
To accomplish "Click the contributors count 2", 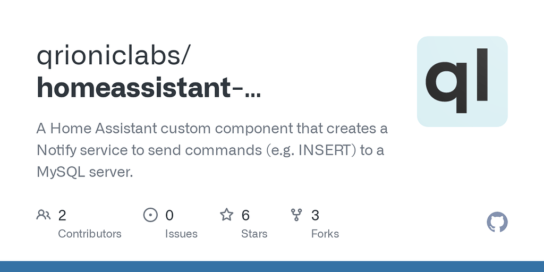I will coord(62,215).
